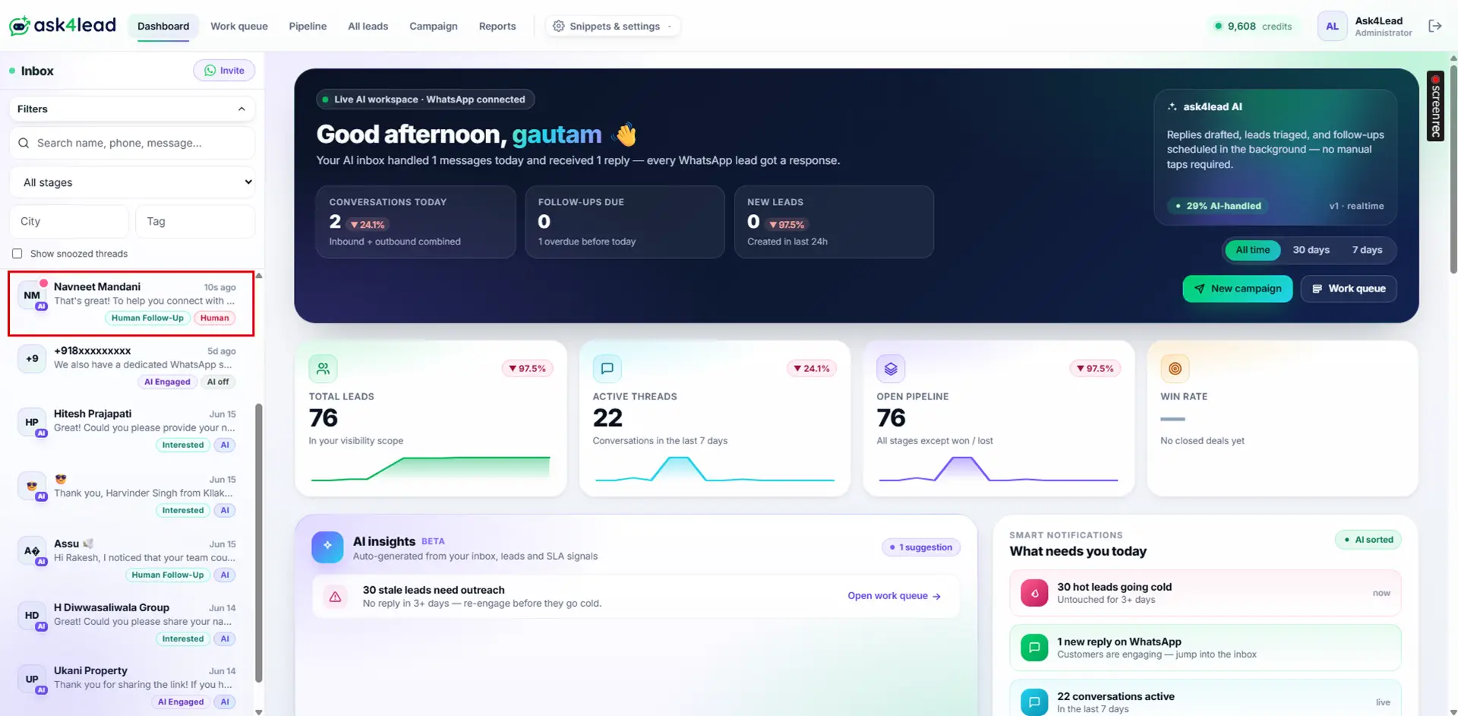Switch to All leads tab

tap(368, 26)
